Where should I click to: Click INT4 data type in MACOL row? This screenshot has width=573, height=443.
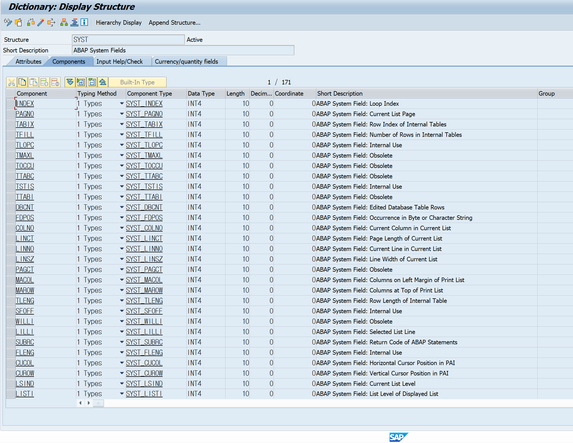pyautogui.click(x=195, y=280)
